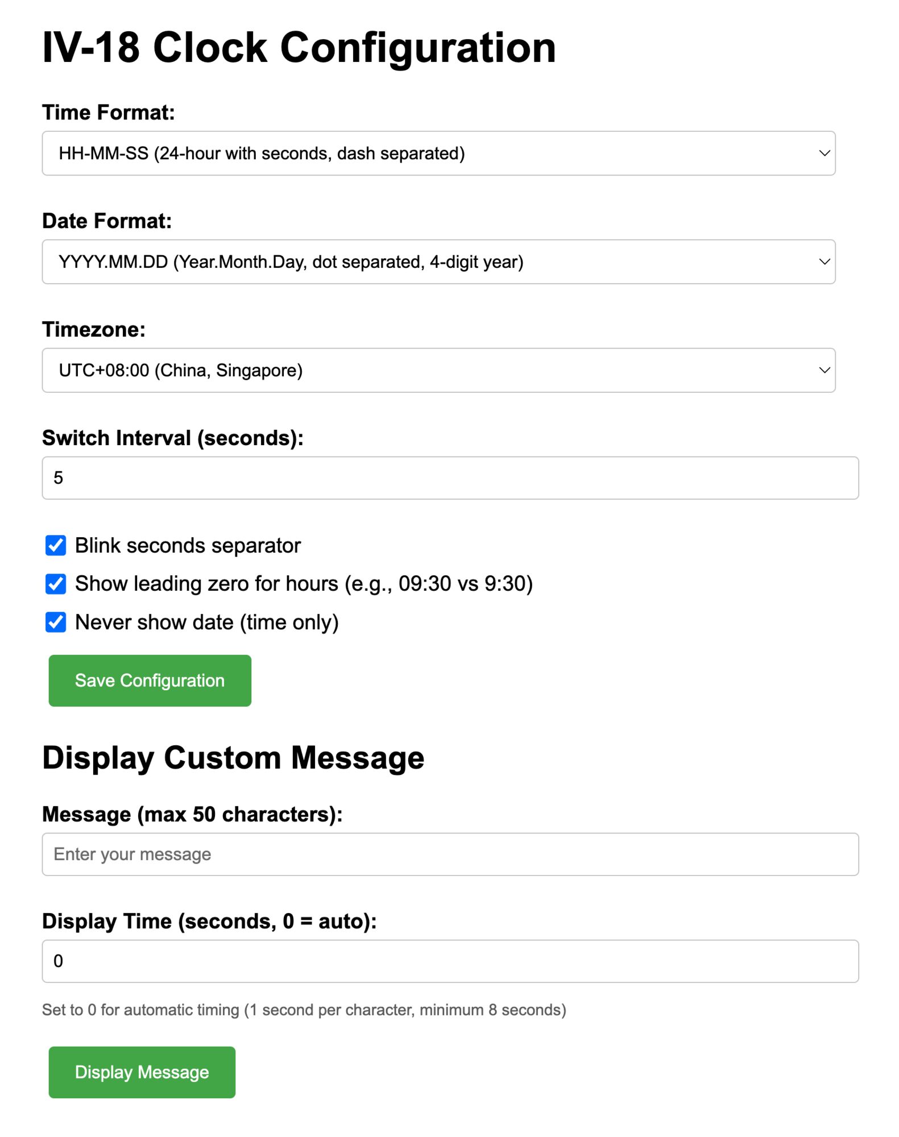Focus the Switch Interval number field
The width and height of the screenshot is (899, 1137).
(x=449, y=478)
